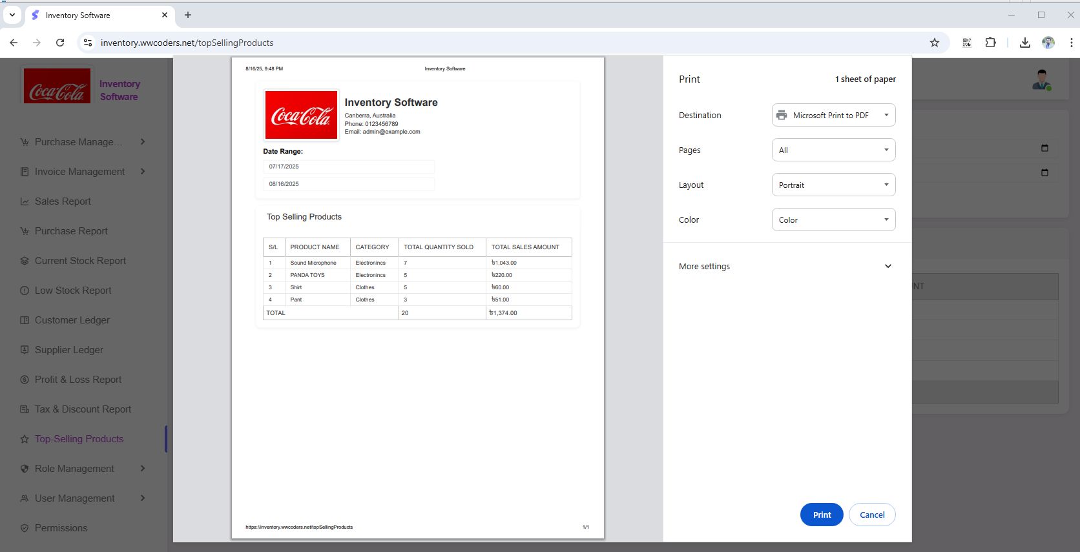Click the Chrome profile avatar

tap(1048, 43)
